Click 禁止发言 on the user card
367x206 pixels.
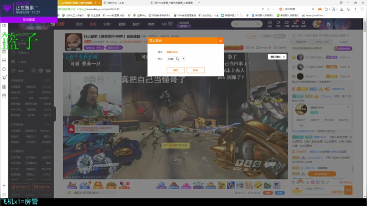pos(329,120)
